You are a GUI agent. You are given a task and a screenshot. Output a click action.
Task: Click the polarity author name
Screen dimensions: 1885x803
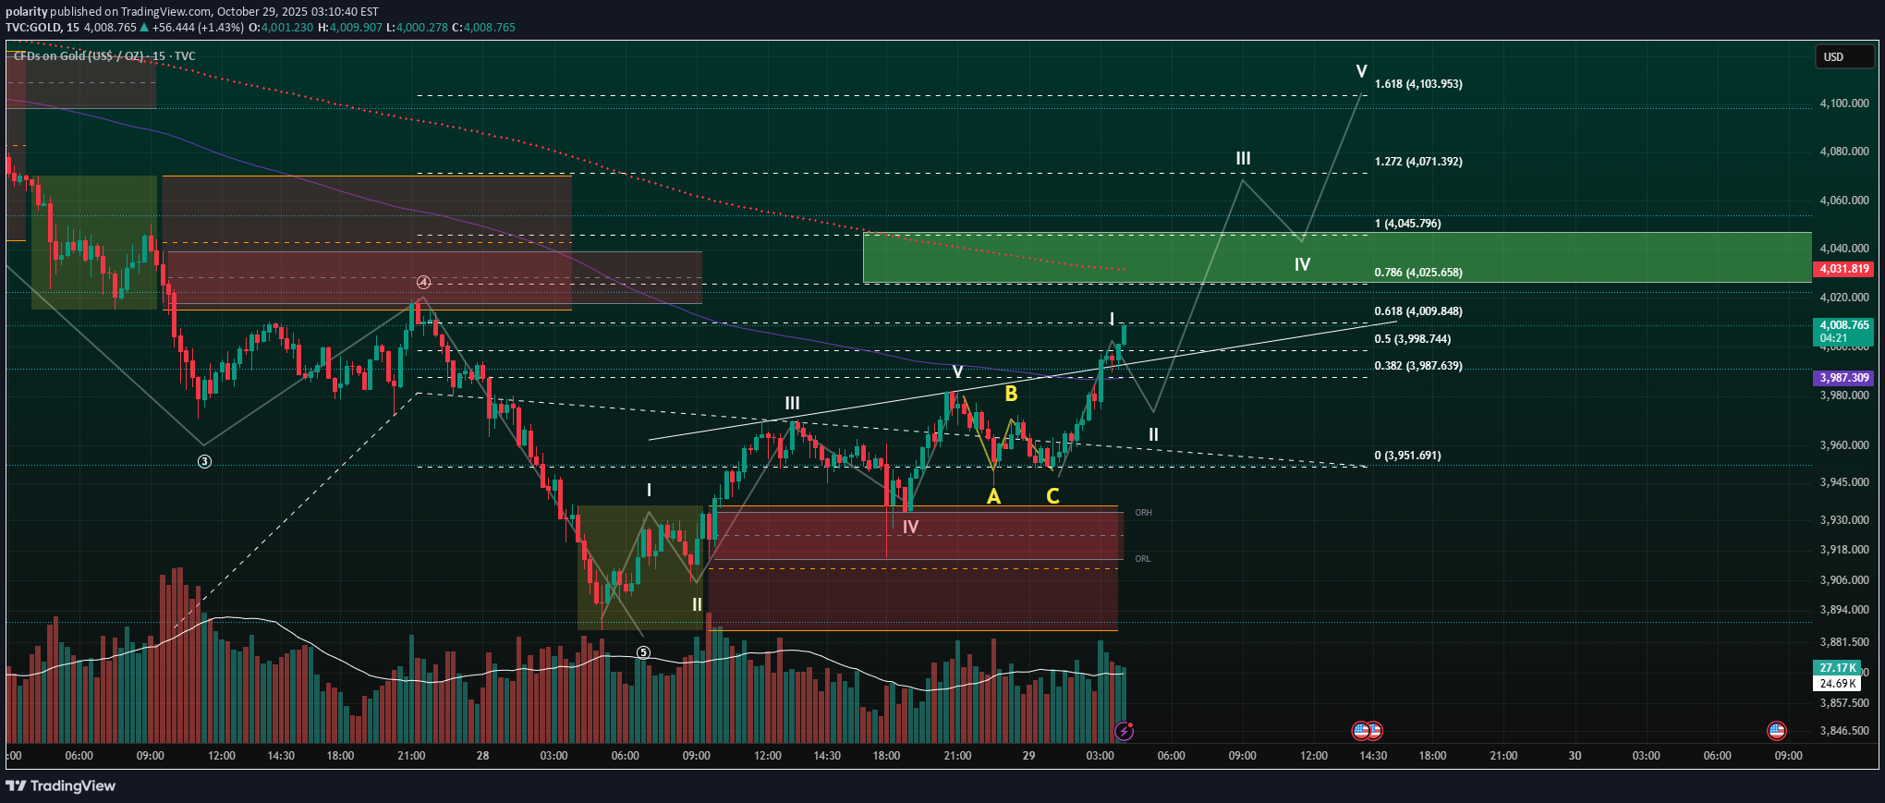point(26,12)
